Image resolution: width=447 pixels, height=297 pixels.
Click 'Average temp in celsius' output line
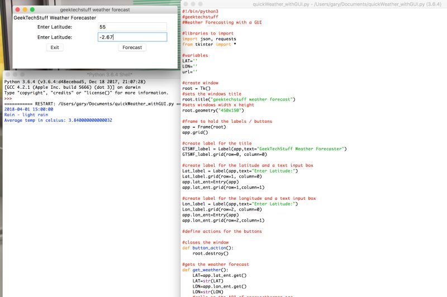58,121
